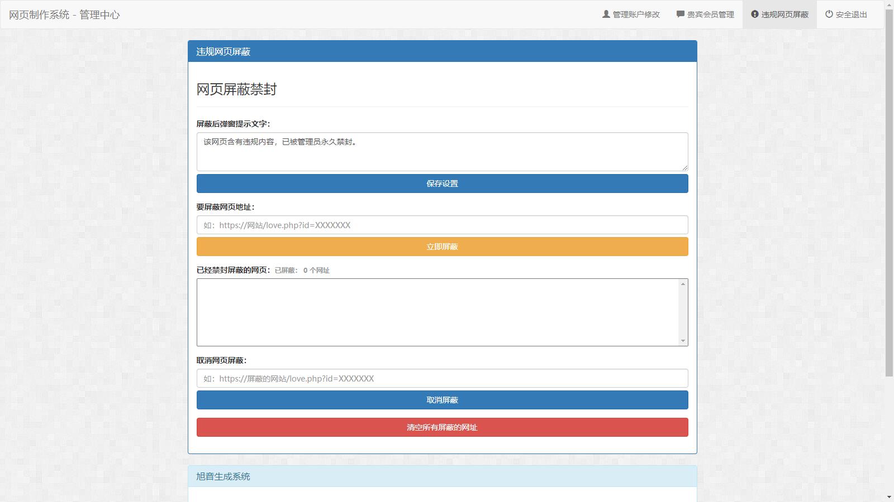Click the blocked pages list scrollbar track
894x502 pixels.
click(x=682, y=312)
